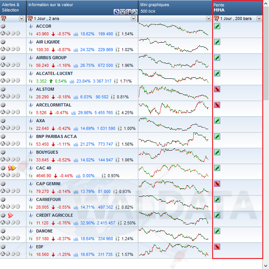The width and height of the screenshot is (269, 269).
Task: Open the filter funnel icon
Action: tap(123, 12)
